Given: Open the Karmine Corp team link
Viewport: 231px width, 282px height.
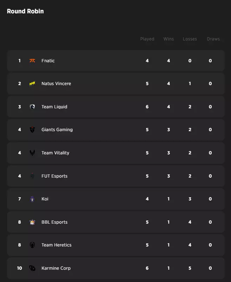Looking at the screenshot, I should click(x=56, y=268).
